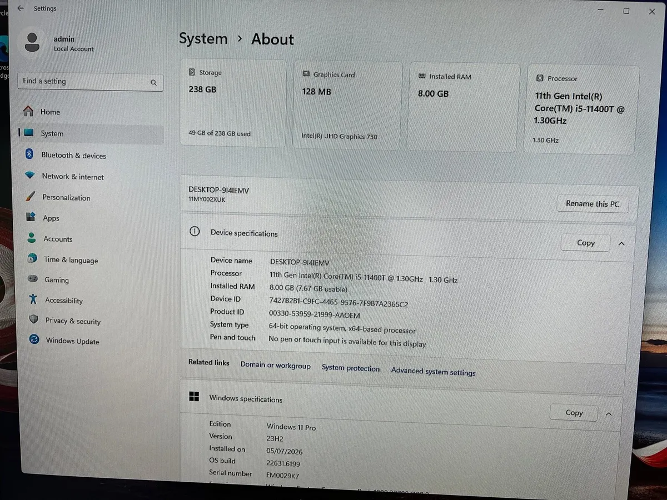Click '64-bit operating system' system type text
The width and height of the screenshot is (667, 500).
click(x=342, y=329)
